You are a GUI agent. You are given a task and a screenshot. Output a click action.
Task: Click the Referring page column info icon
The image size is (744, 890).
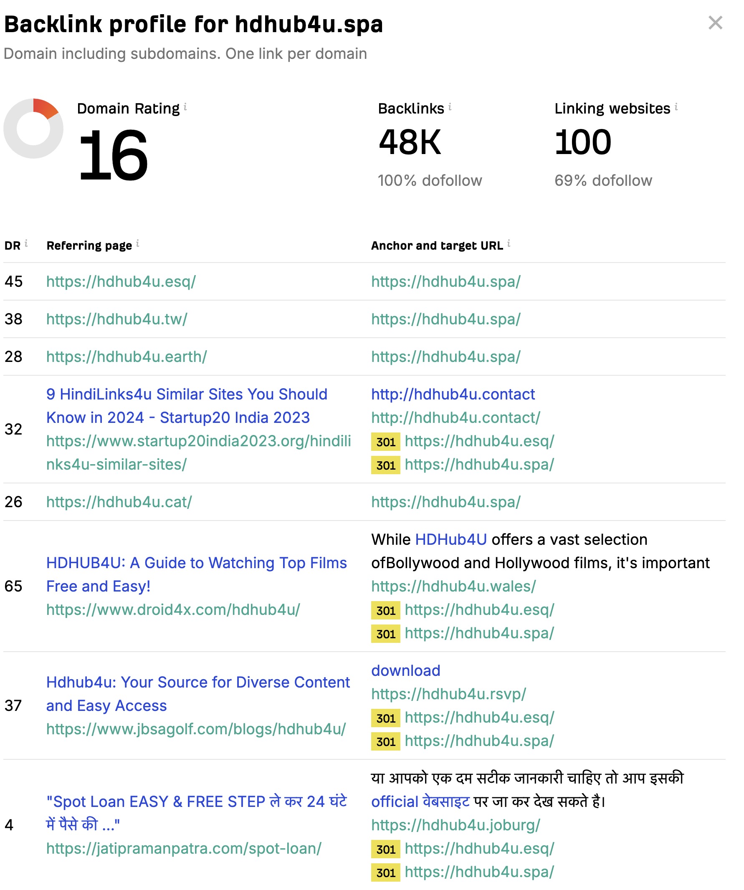click(x=137, y=244)
